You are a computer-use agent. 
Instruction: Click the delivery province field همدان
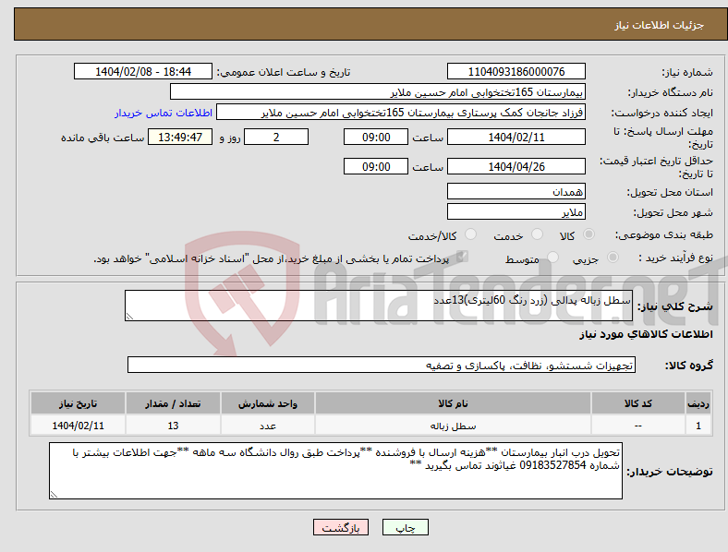pos(516,191)
